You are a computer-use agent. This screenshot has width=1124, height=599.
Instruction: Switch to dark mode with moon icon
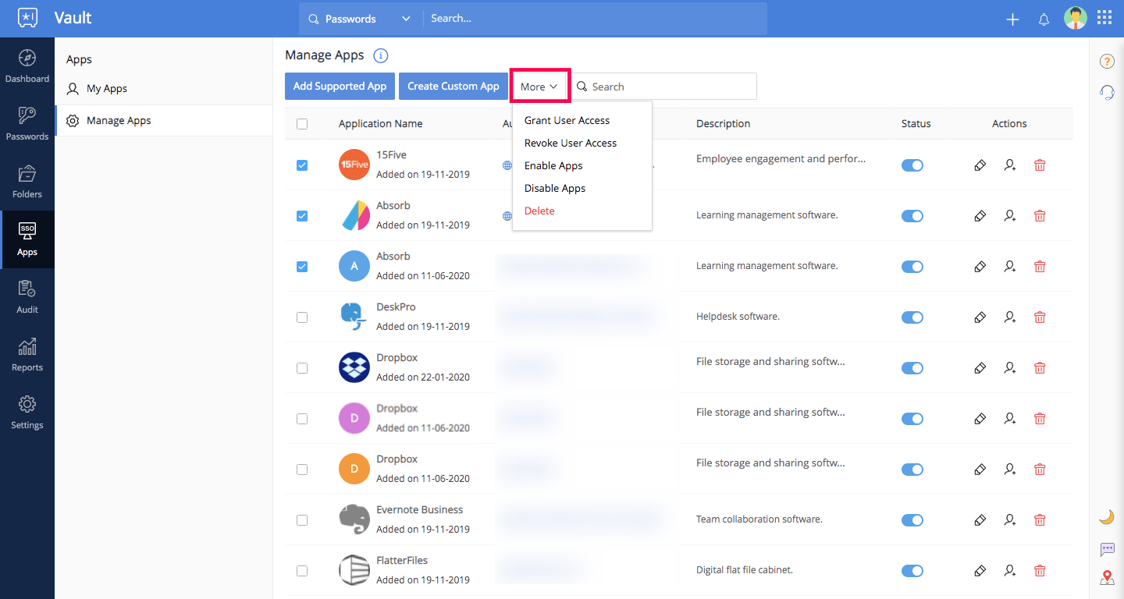tap(1107, 516)
